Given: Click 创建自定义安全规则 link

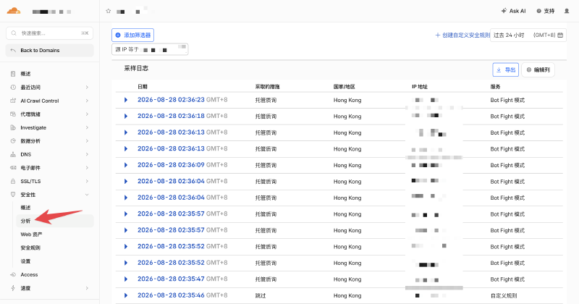Looking at the screenshot, I should (462, 35).
